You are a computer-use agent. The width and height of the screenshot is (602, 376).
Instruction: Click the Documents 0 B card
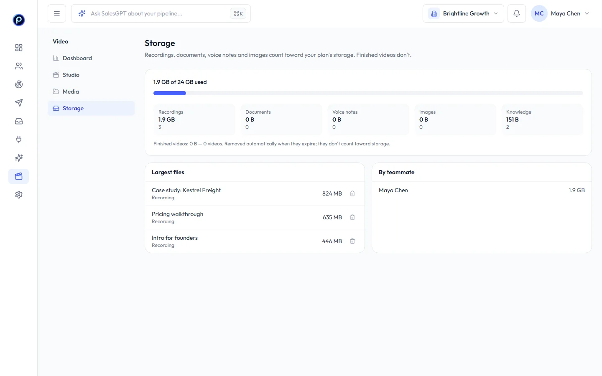[x=281, y=119]
